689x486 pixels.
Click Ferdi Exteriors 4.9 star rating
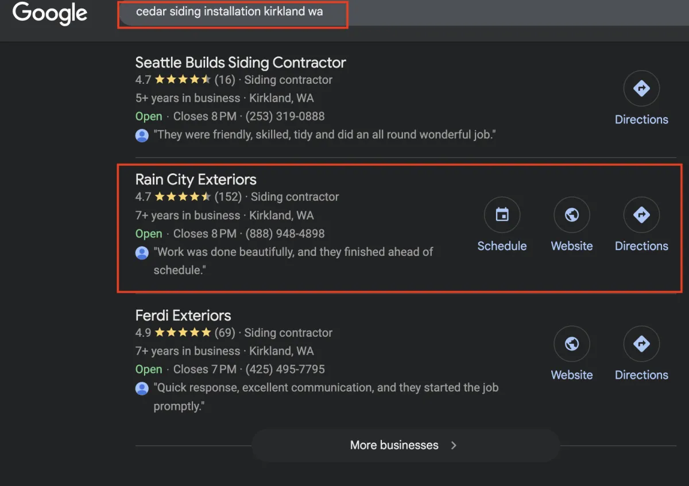click(183, 333)
